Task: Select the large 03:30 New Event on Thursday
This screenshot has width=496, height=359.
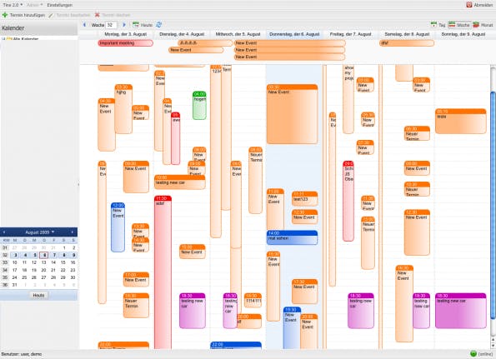Action: coord(292,114)
